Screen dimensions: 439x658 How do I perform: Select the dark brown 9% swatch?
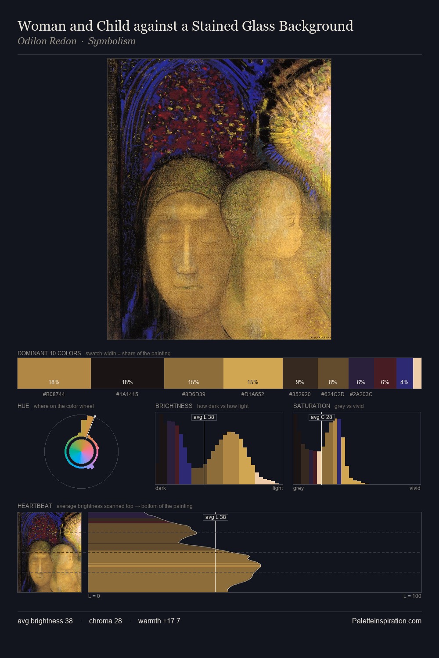300,373
